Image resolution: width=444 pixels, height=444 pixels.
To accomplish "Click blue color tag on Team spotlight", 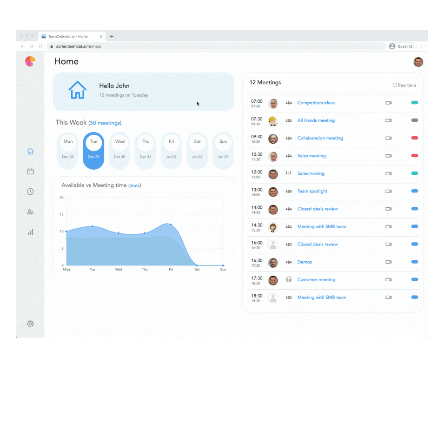I will click(x=415, y=191).
